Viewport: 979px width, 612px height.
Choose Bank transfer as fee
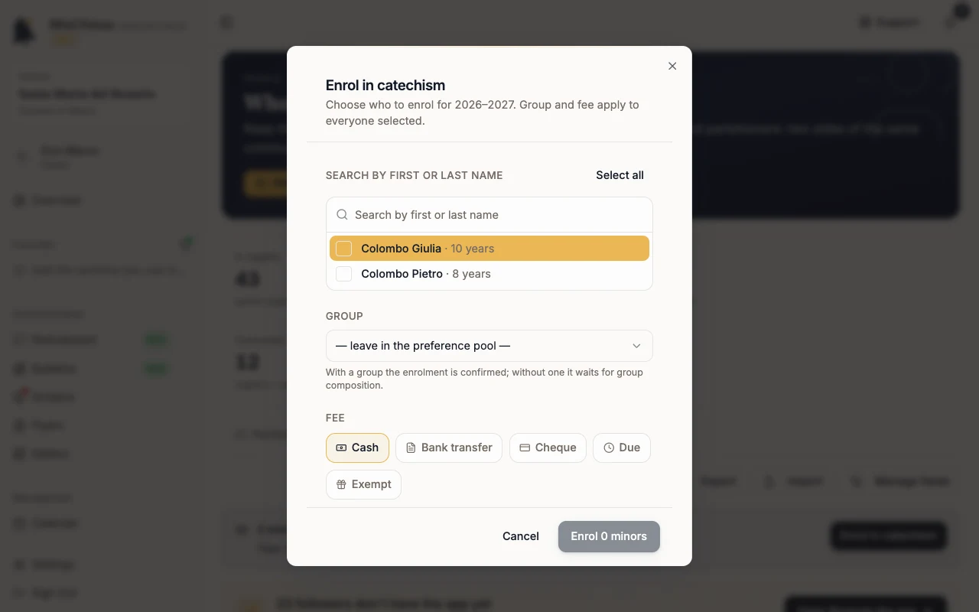click(449, 448)
